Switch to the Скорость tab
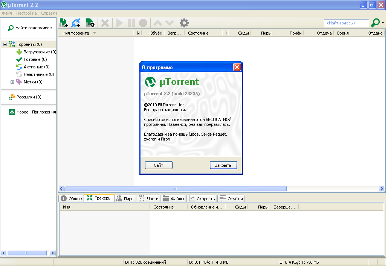Viewport: 388px width, 266px height. [x=202, y=199]
